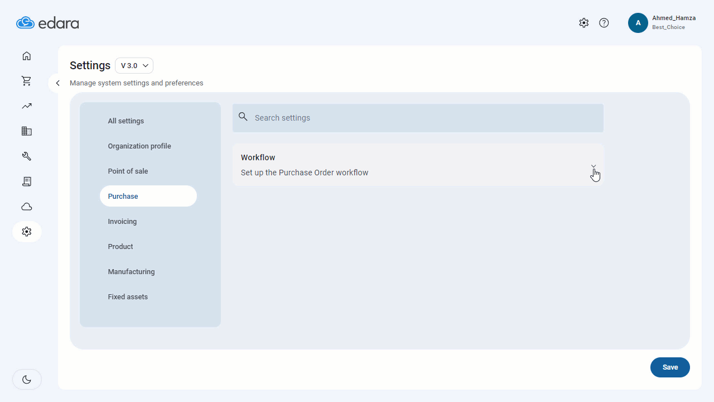The image size is (714, 402).
Task: Click the Settings page title
Action: pyautogui.click(x=90, y=65)
